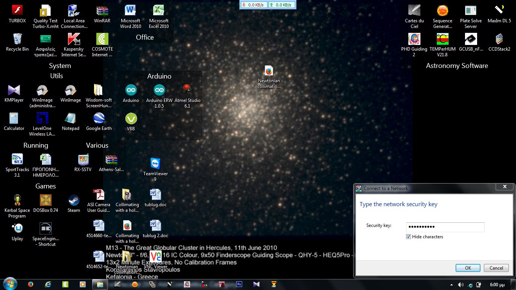
Task: Click the upload speed indicator at top
Action: pyautogui.click(x=282, y=5)
